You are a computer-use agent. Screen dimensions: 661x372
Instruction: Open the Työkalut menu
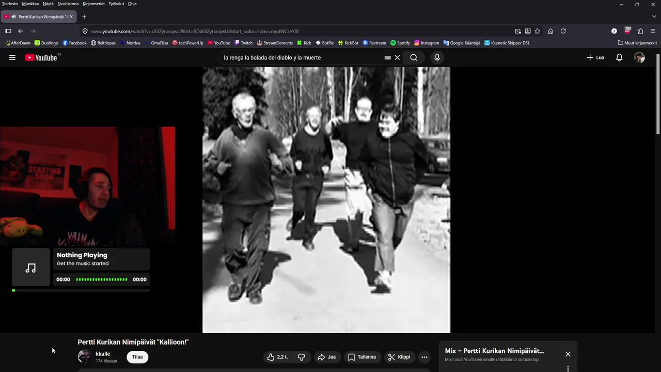(x=116, y=4)
